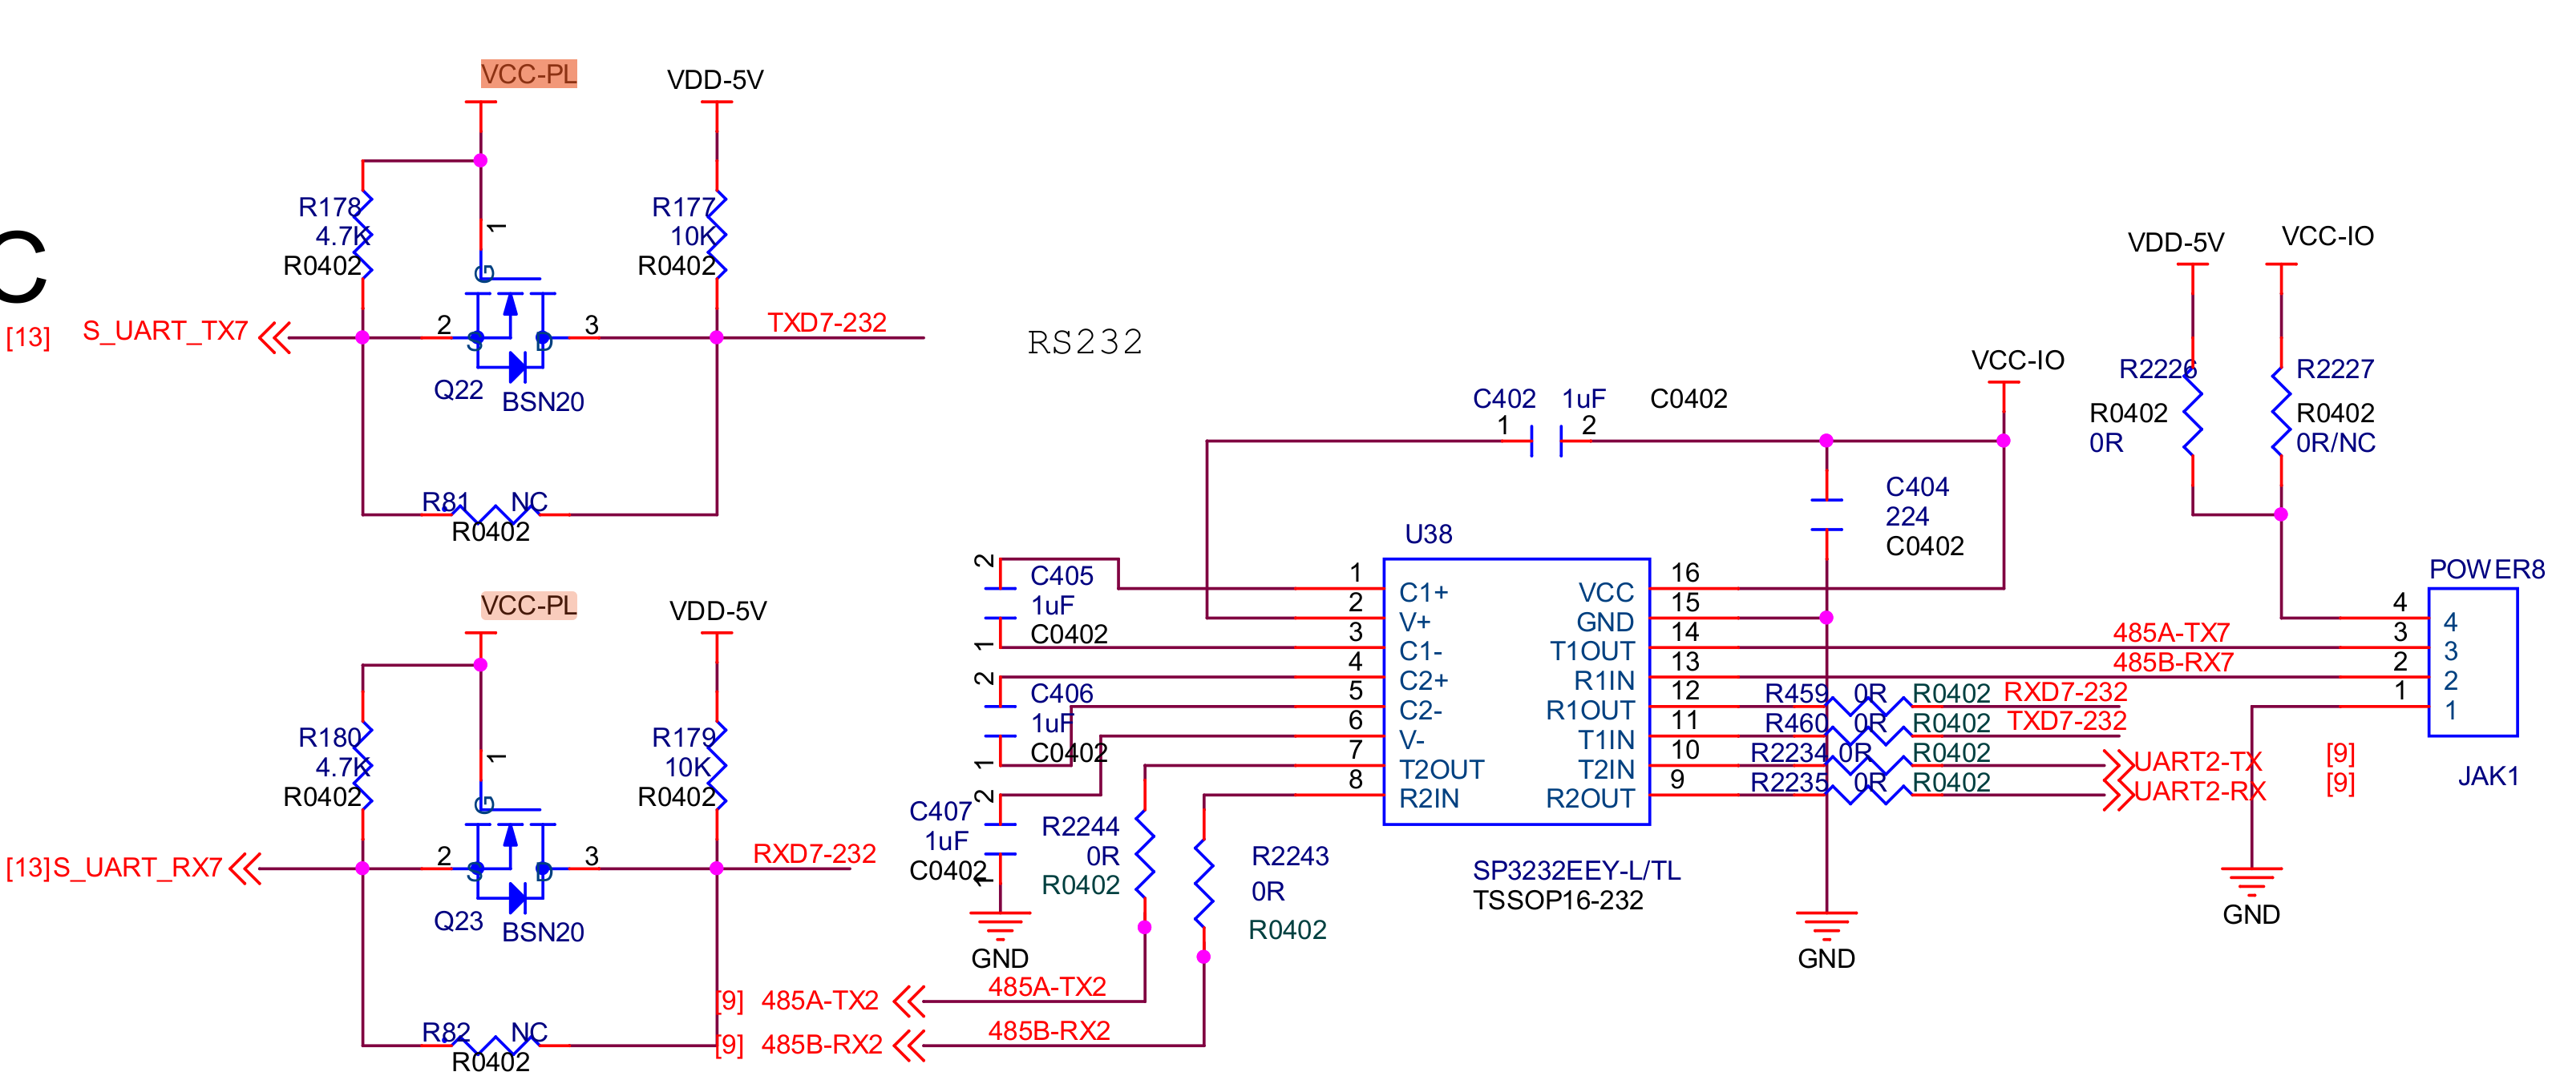Click the GND symbol below C407
Screen dimensions: 2556x1088
tap(1000, 927)
